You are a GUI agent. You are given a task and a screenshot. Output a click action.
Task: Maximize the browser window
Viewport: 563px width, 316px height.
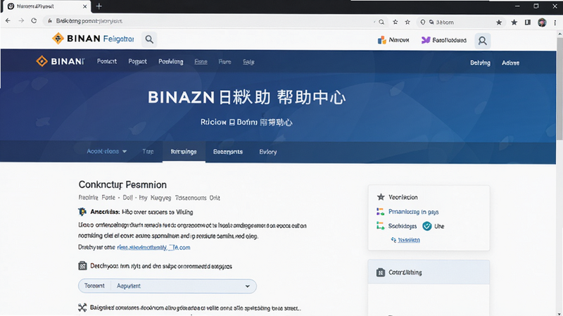pyautogui.click(x=536, y=6)
